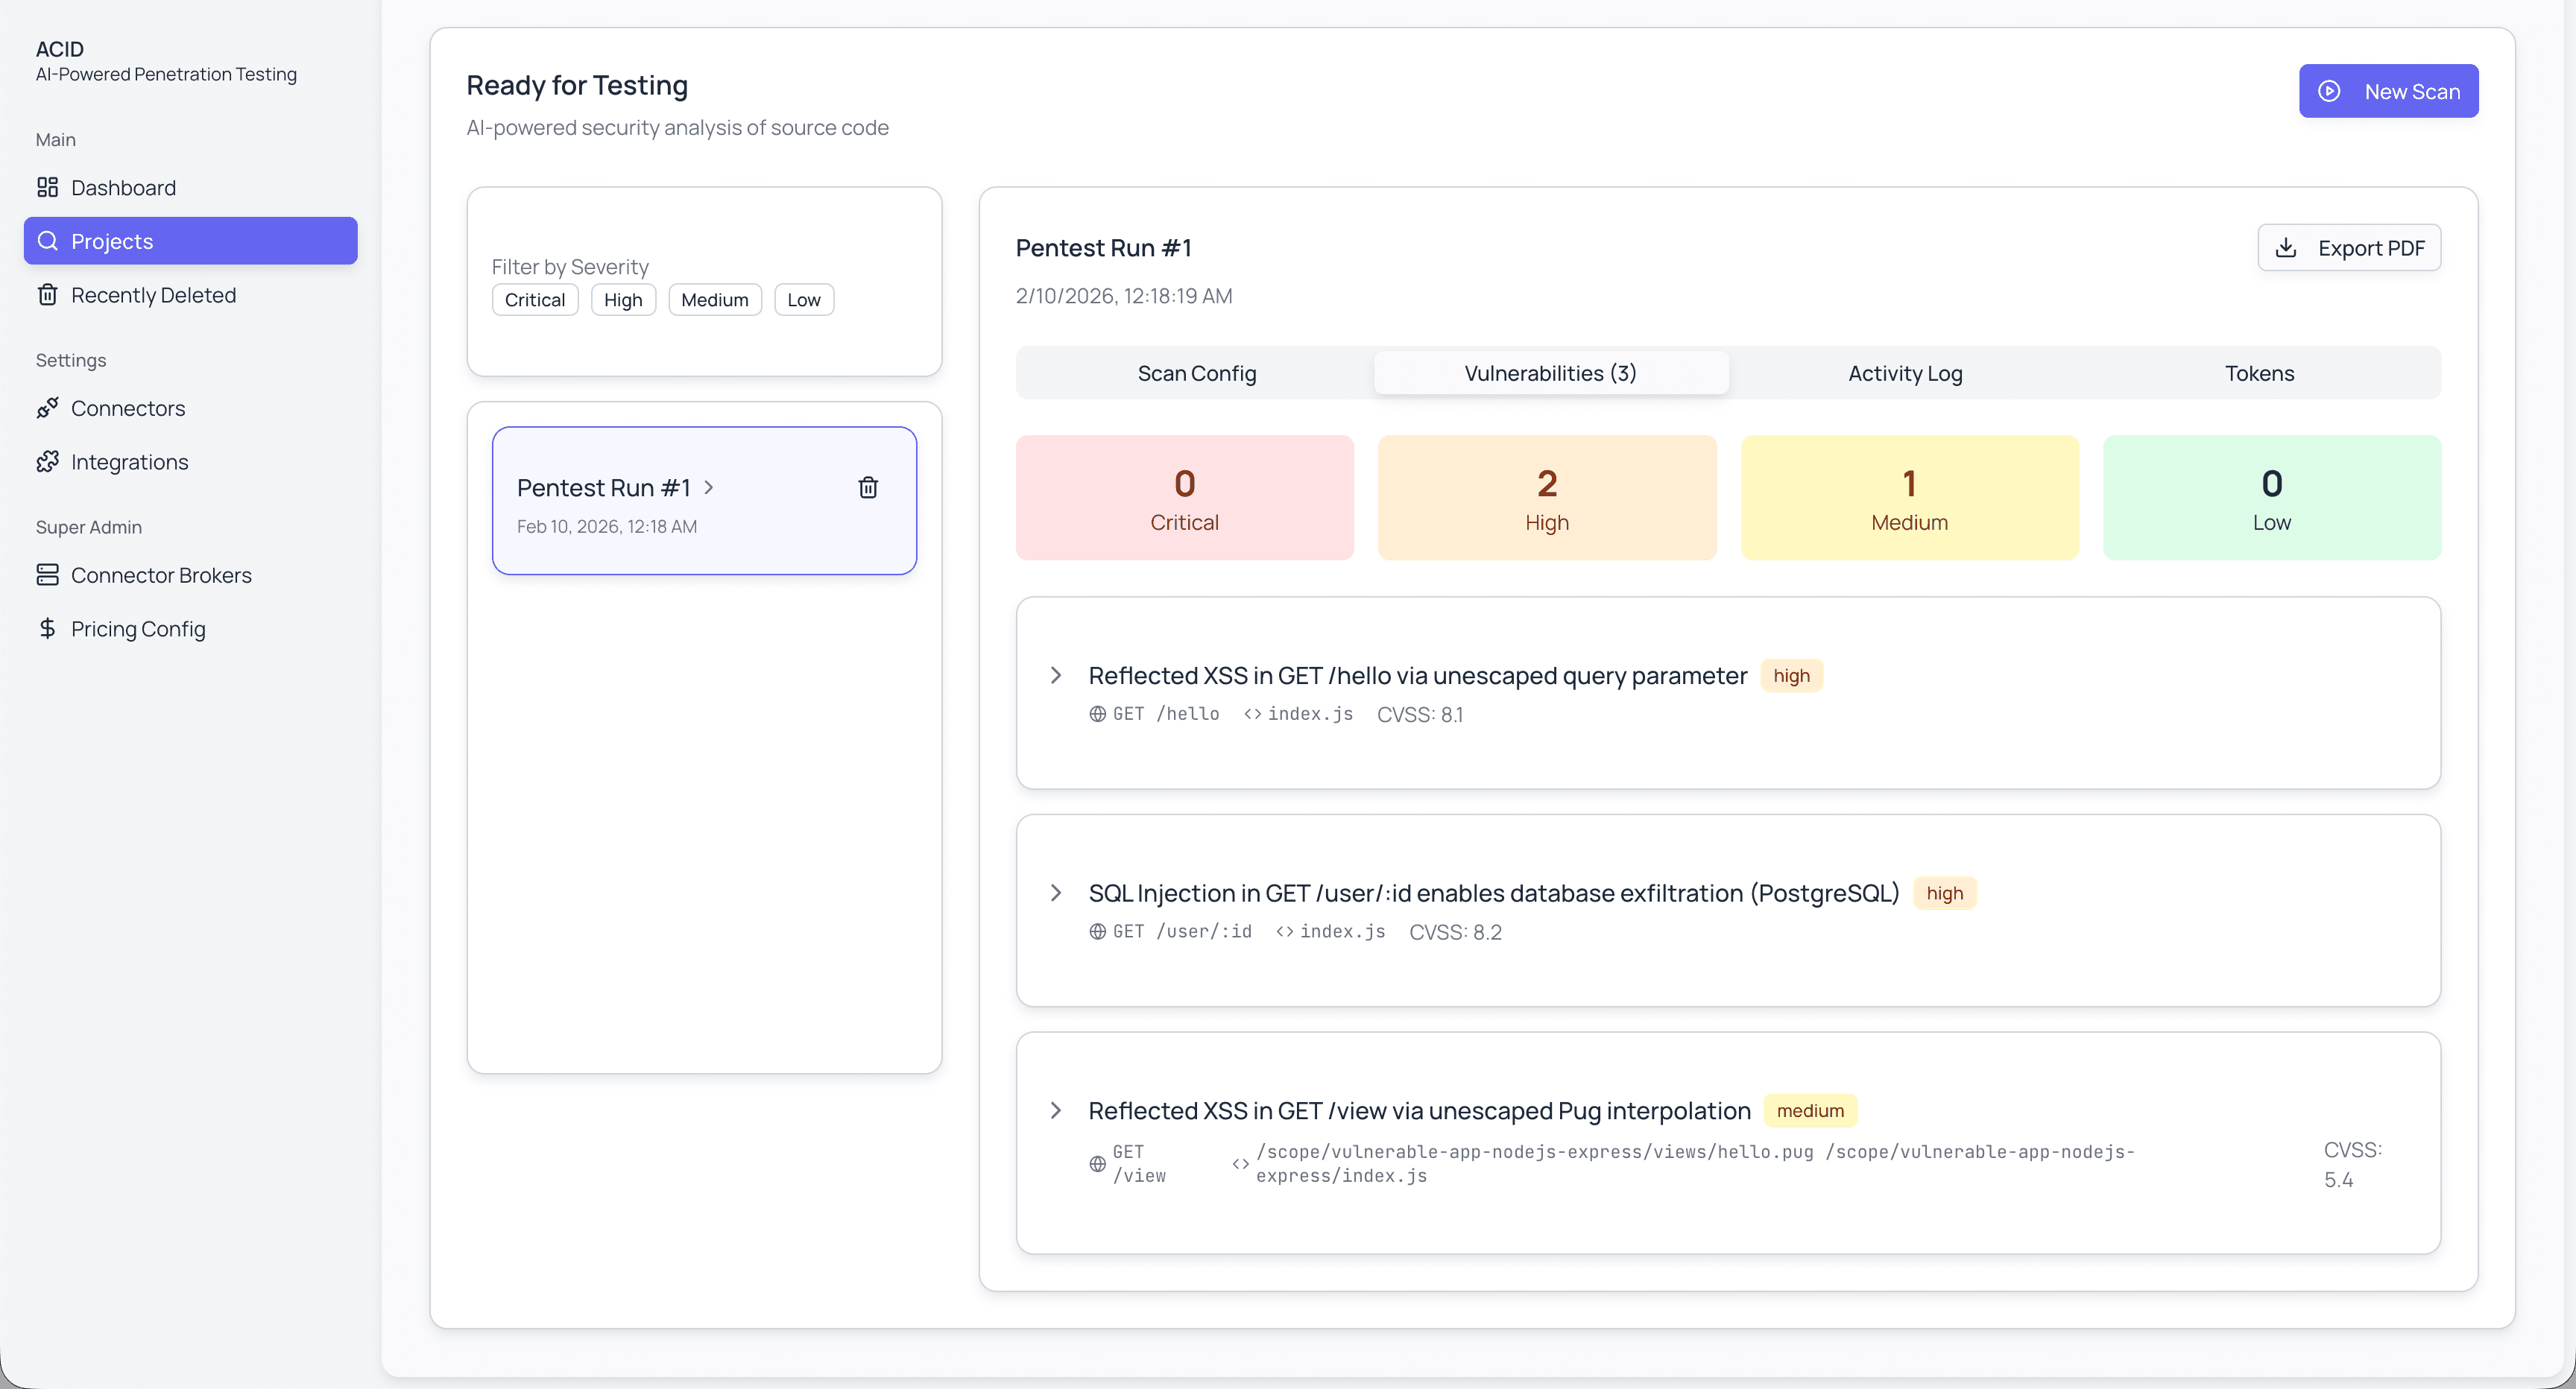
Task: Click code icon beside hello.pug path
Action: [x=1240, y=1164]
